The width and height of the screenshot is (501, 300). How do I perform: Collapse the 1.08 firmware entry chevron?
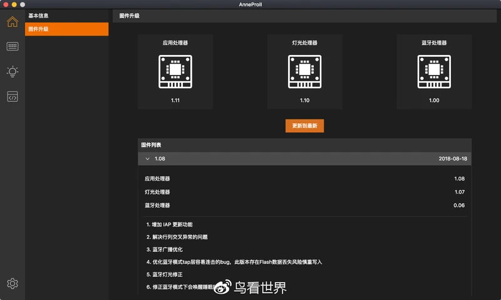tap(147, 159)
